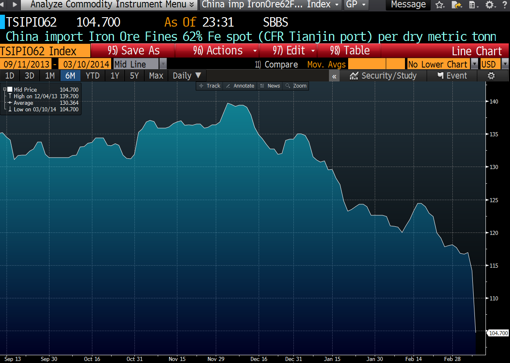Select the 1M range tab
Screen dimensions: 510x363
[50, 76]
